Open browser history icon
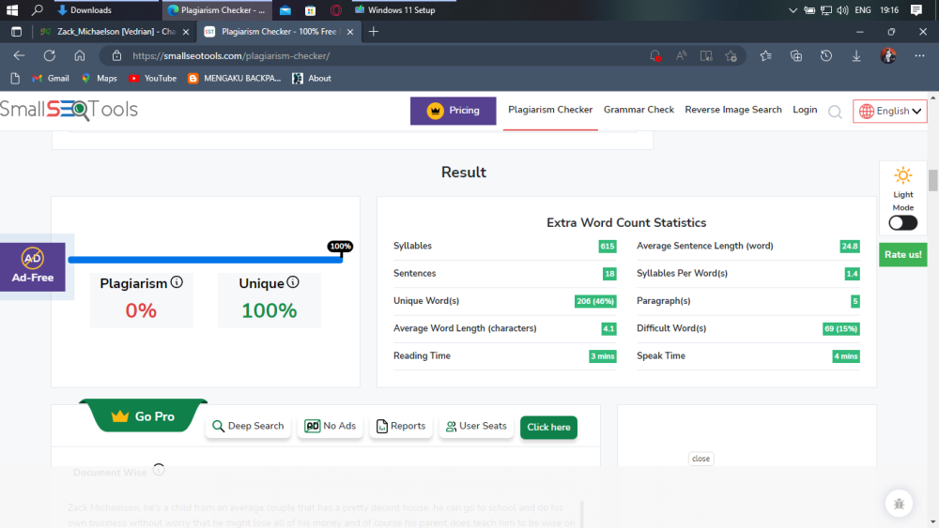Image resolution: width=939 pixels, height=528 pixels. click(825, 55)
